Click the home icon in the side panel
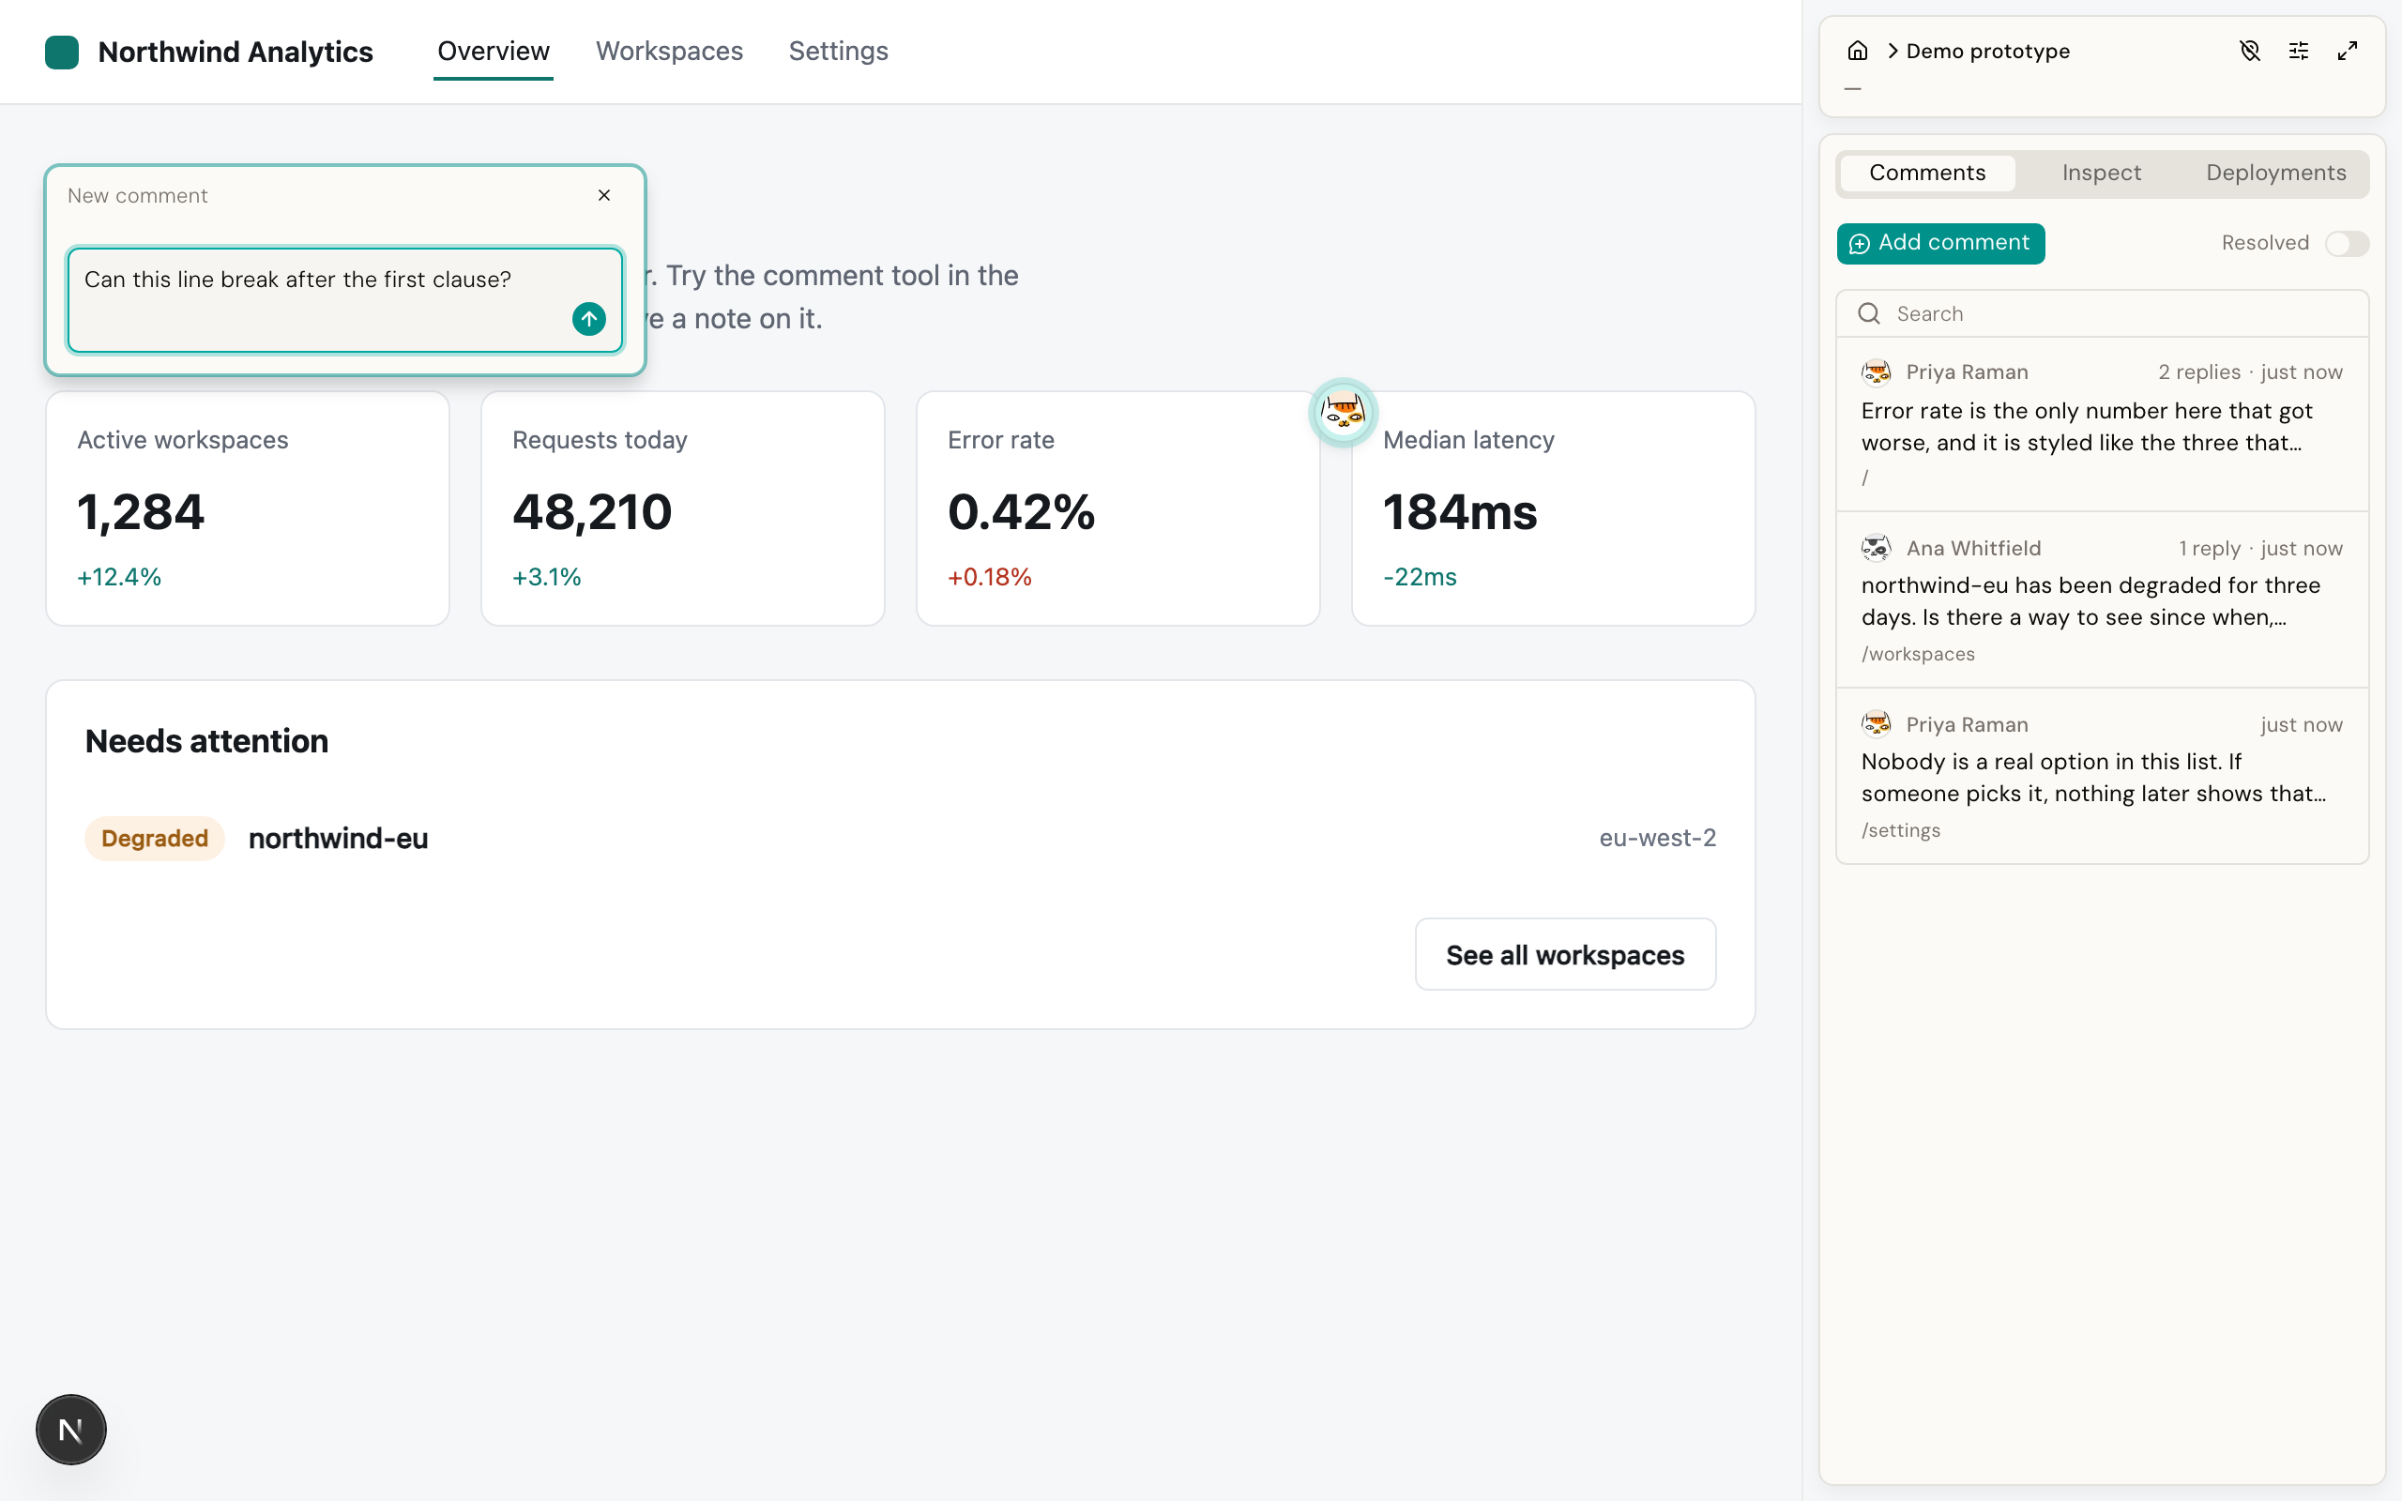Viewport: 2402px width, 1501px height. pyautogui.click(x=1858, y=51)
